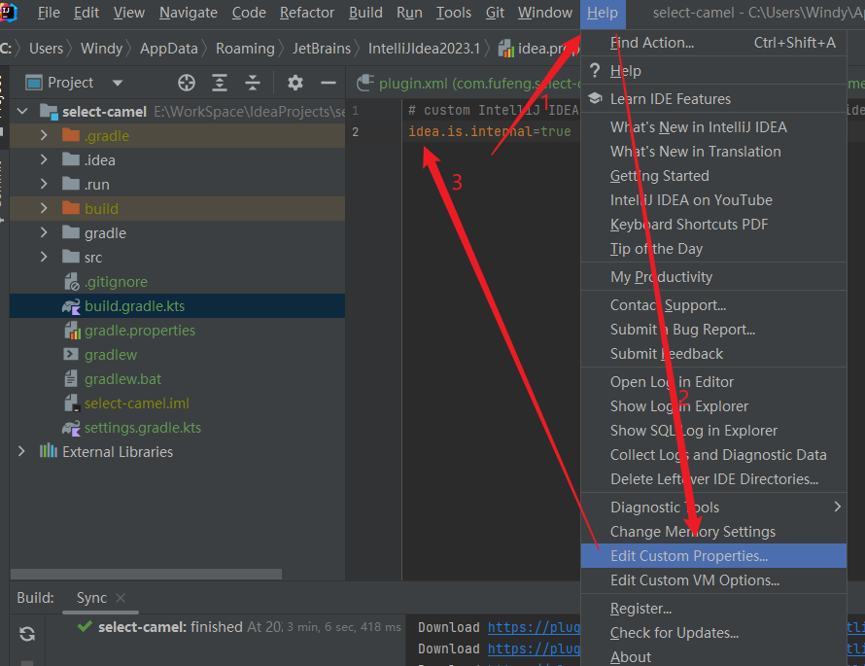Click the Select Opened File locate icon
The image size is (865, 666).
(187, 83)
